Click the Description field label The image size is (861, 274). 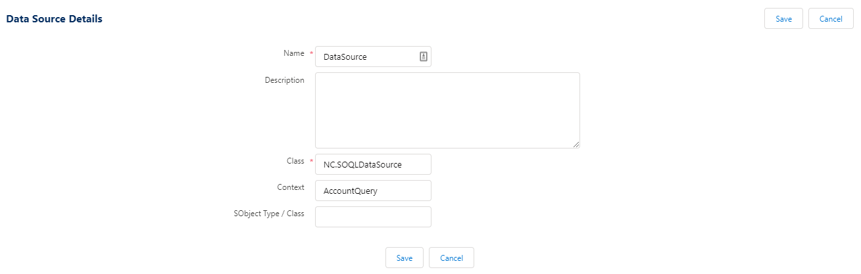284,80
